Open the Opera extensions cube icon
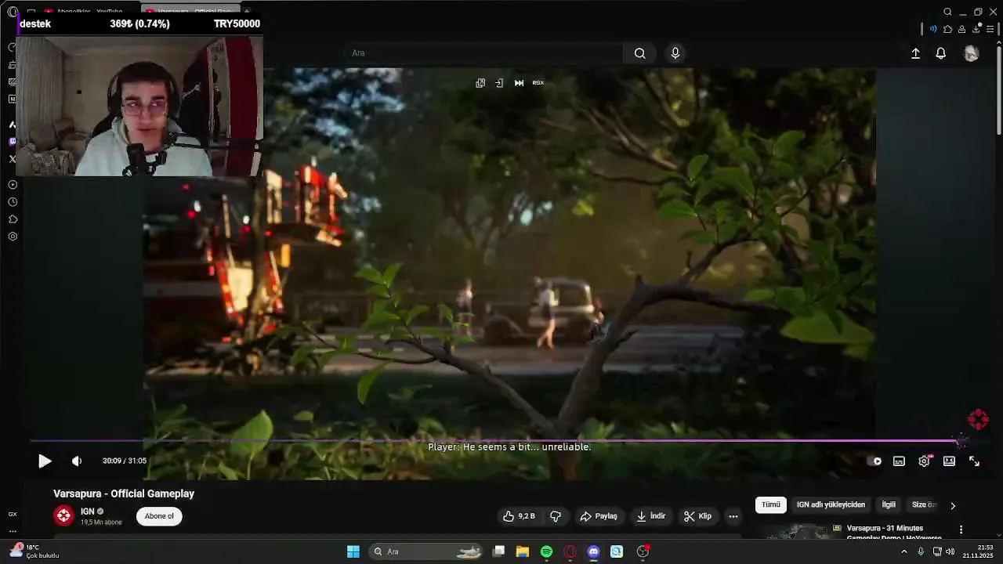This screenshot has height=564, width=1003. pyautogui.click(x=947, y=29)
